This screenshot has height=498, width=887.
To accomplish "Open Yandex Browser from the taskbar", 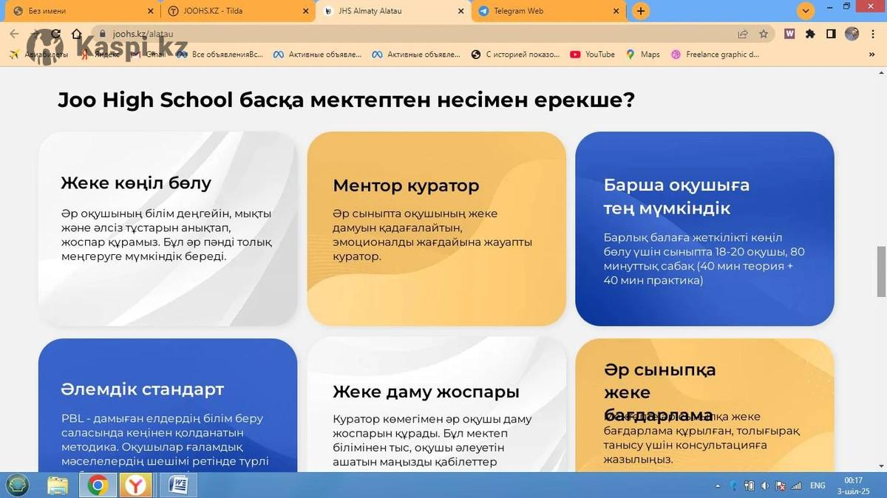I will (137, 485).
